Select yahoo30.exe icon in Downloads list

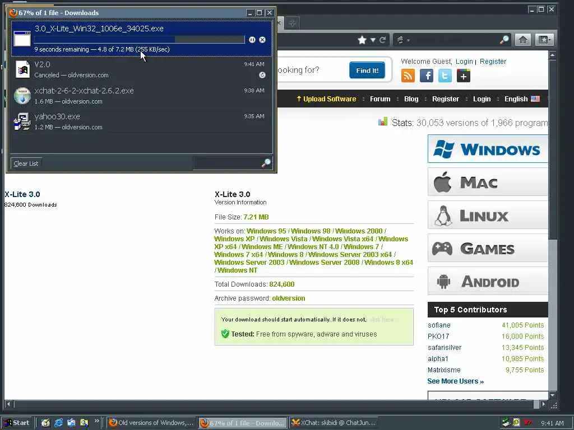[22, 121]
